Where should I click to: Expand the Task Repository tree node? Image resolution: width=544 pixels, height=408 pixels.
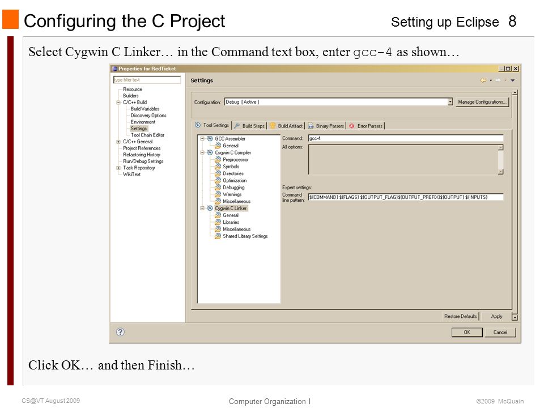(118, 168)
